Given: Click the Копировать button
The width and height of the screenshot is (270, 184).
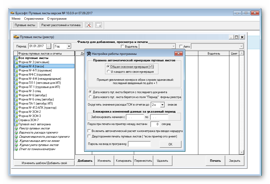Looking at the screenshot, I should coord(124,161).
